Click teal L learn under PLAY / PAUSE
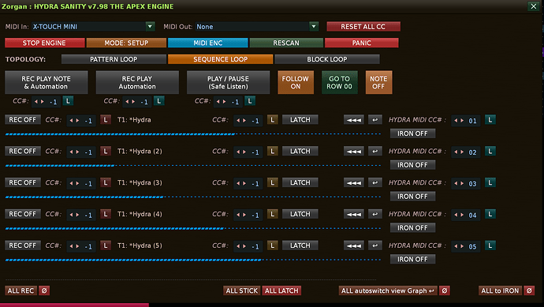The image size is (544, 307). click(250, 101)
